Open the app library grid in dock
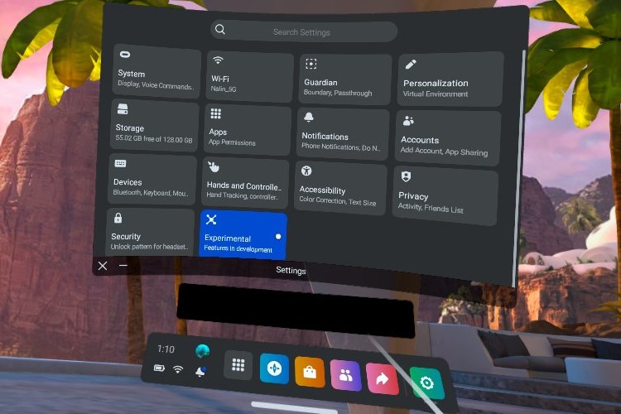621x414 pixels. [x=238, y=365]
